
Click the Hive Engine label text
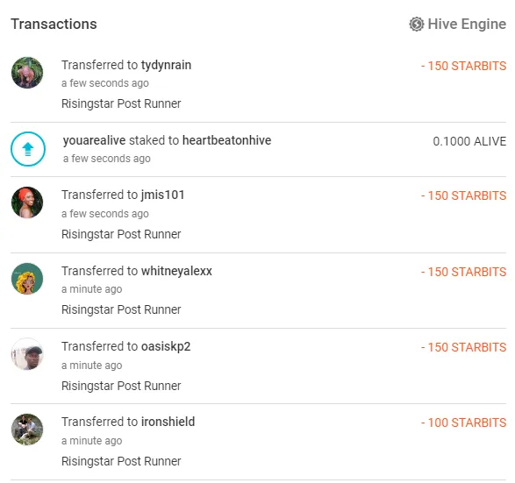(467, 25)
